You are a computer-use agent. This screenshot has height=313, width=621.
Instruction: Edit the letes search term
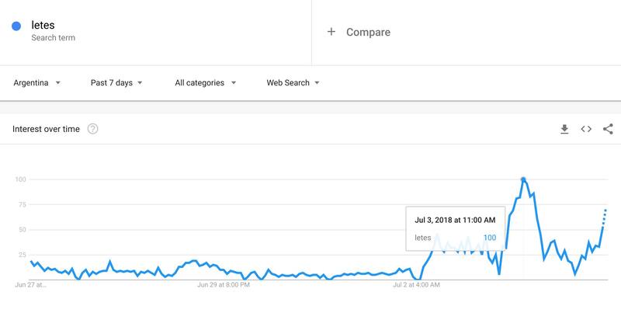pyautogui.click(x=43, y=26)
